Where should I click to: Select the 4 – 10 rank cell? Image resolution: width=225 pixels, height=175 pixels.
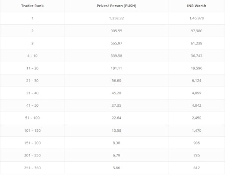(33, 56)
